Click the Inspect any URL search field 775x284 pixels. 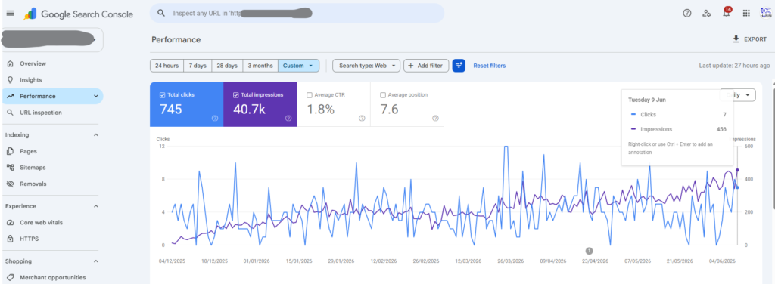pyautogui.click(x=297, y=14)
